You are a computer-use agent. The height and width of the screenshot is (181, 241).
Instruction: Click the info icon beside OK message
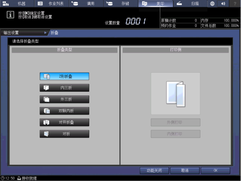pyautogui.click(x=10, y=15)
